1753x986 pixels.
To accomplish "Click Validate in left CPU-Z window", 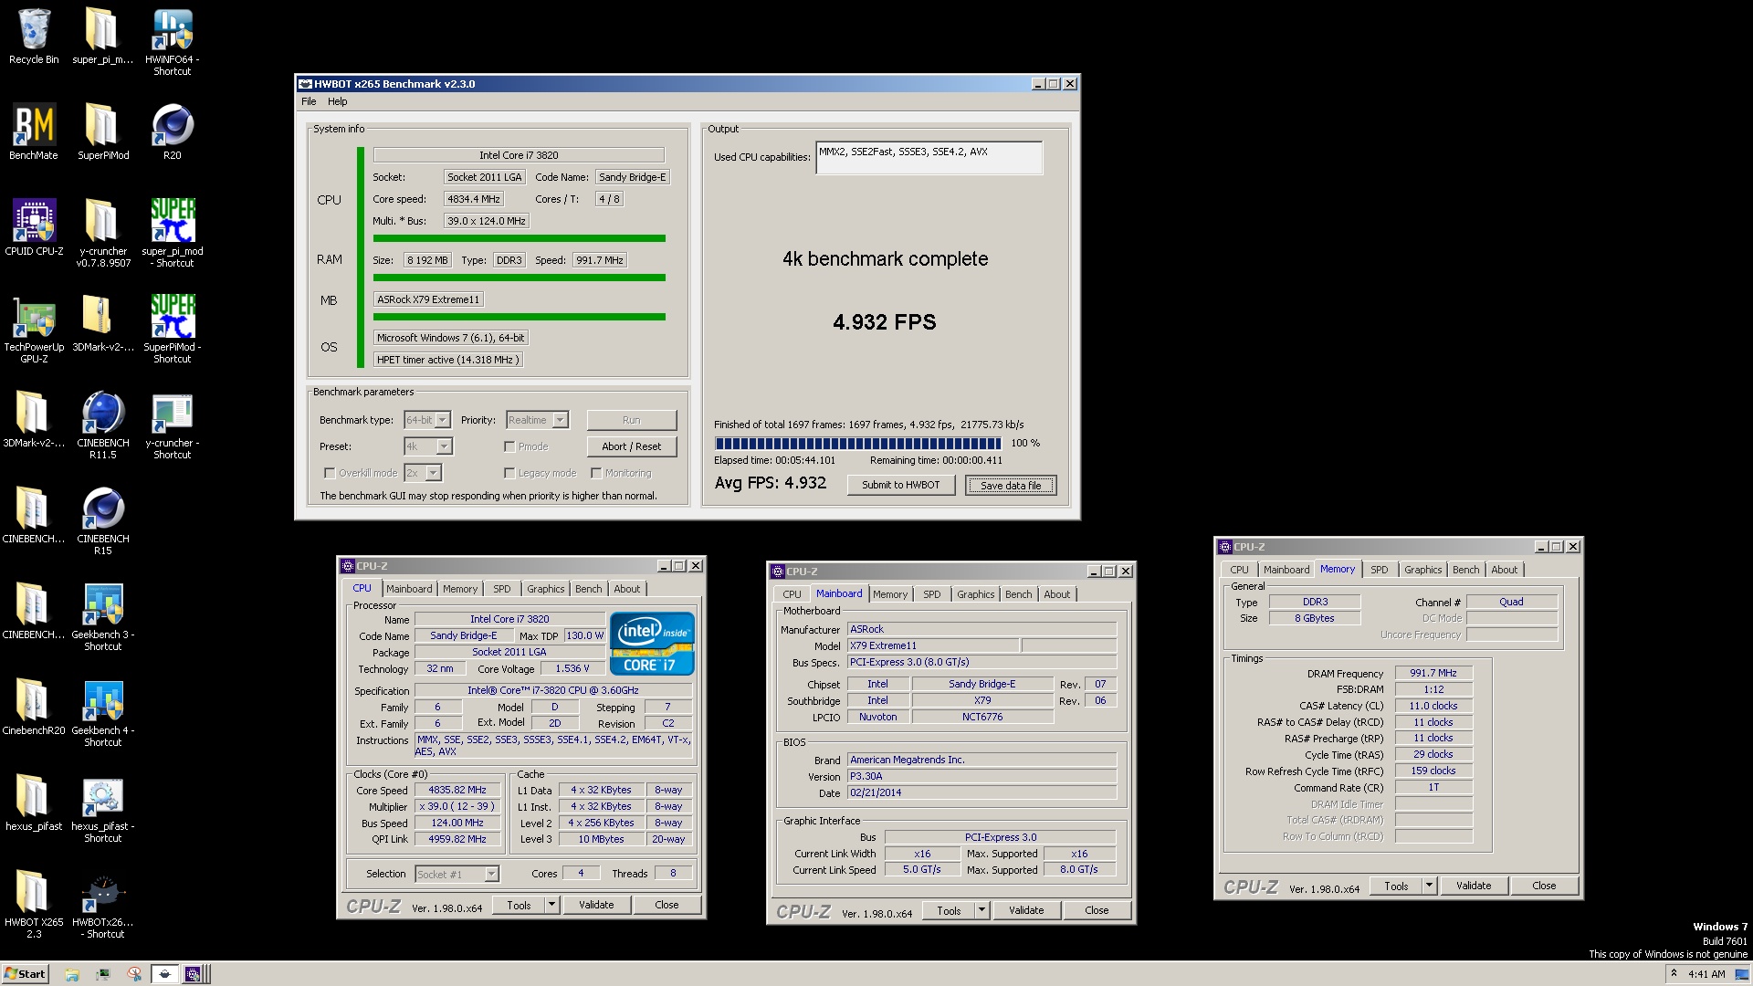I will pos(596,905).
